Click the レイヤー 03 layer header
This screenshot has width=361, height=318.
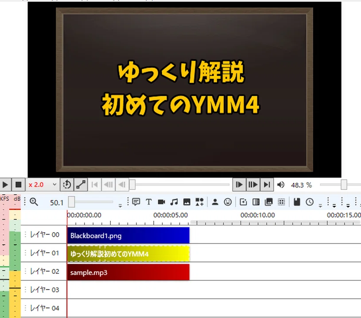[x=44, y=290]
